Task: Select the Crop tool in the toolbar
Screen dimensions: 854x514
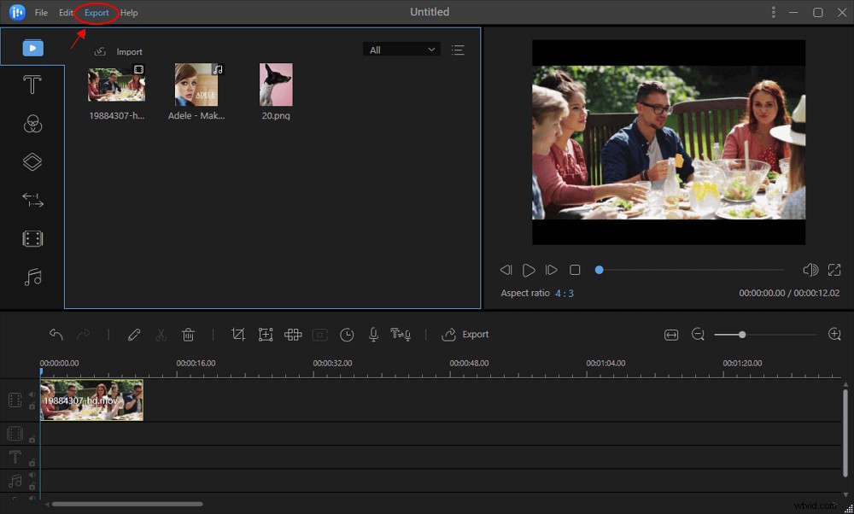Action: (239, 335)
